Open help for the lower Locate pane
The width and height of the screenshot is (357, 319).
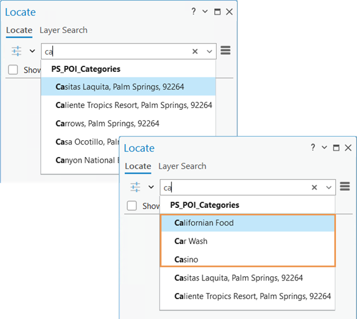[313, 148]
